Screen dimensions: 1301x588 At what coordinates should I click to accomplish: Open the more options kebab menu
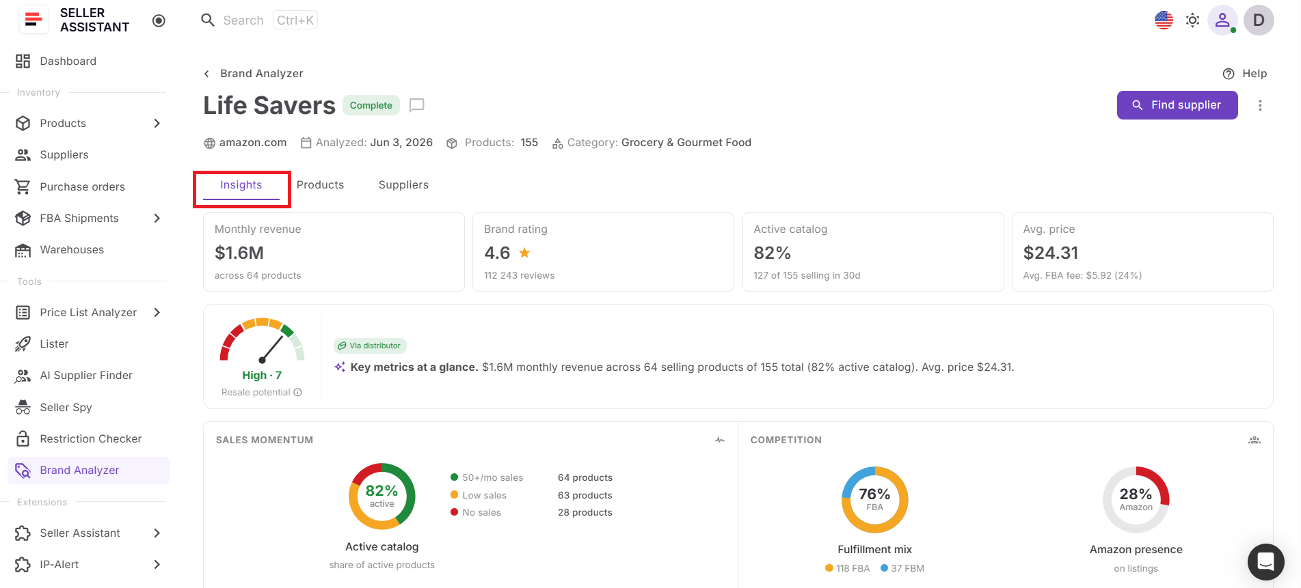[1260, 105]
